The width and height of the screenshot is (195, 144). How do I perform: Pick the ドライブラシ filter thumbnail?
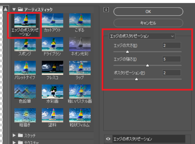point(52,44)
